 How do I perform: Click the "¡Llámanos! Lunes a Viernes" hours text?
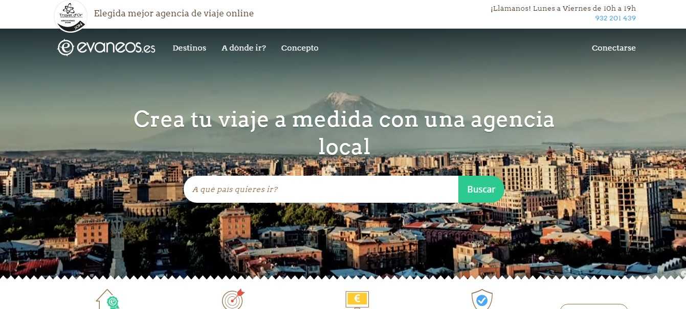(563, 8)
